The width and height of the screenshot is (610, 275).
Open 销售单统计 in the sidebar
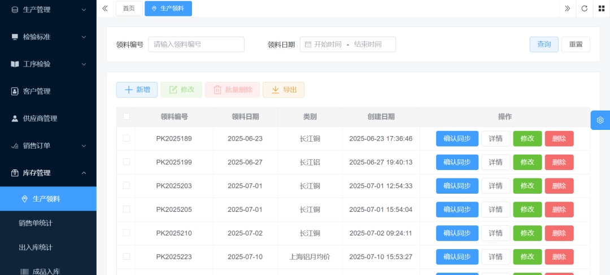36,223
